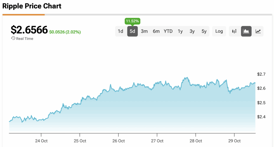Select the 5d time range
This screenshot has width=274, height=147.
coord(132,31)
